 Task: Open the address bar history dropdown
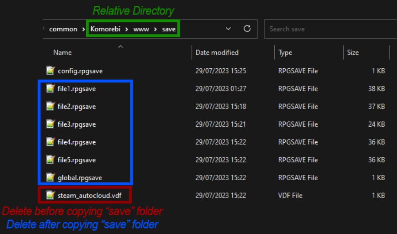[228, 29]
